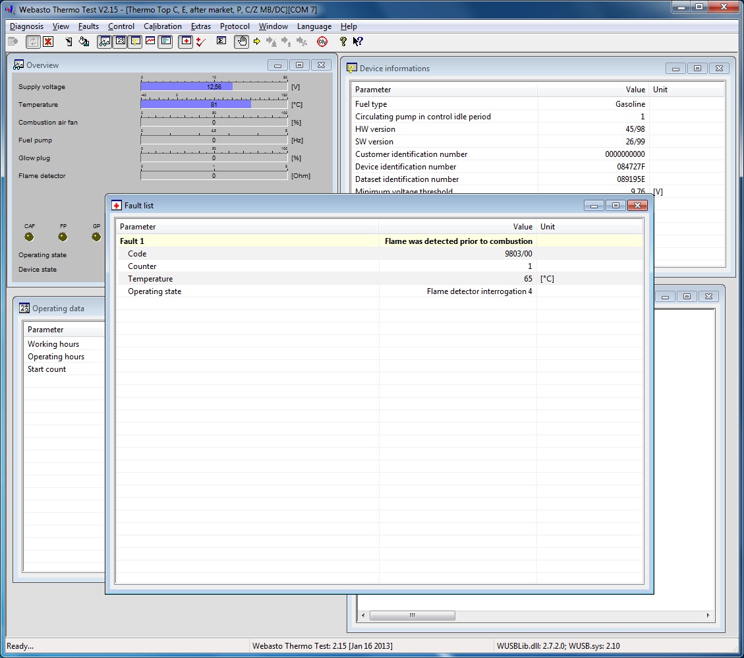
Task: Select the Operating state row in Fault list
Action: tap(380, 291)
